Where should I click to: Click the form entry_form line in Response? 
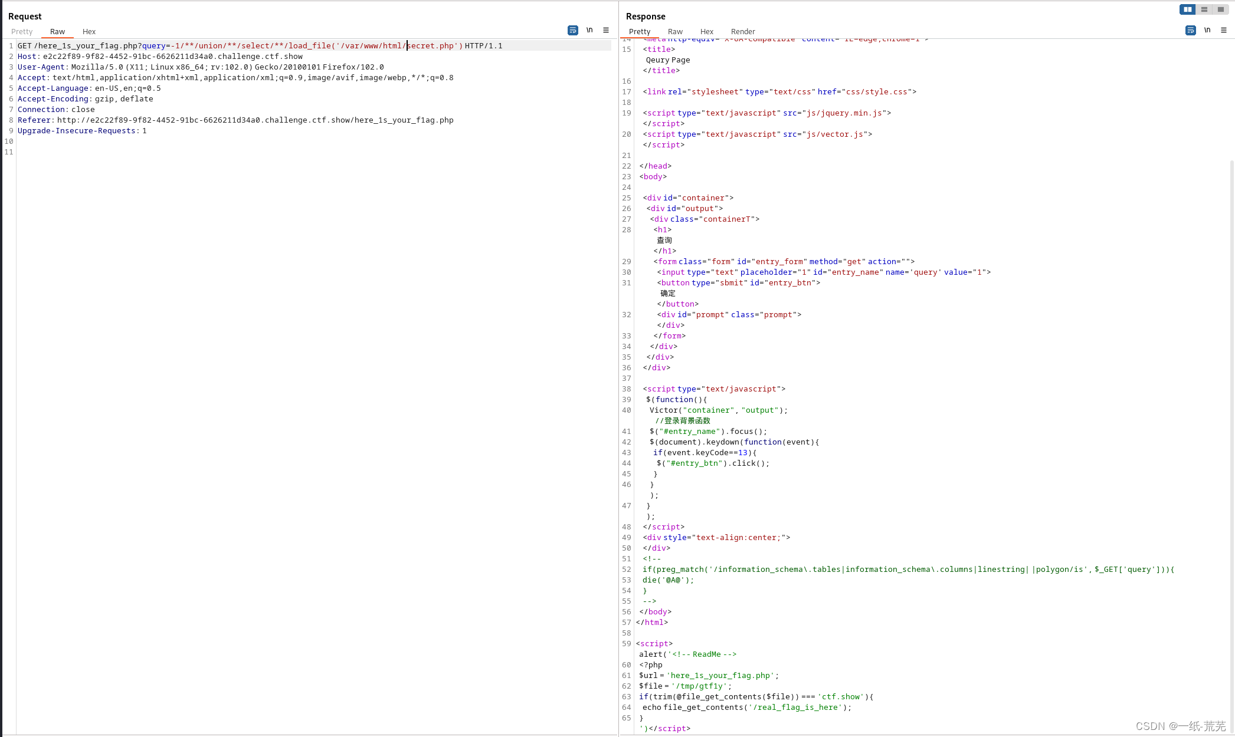784,262
